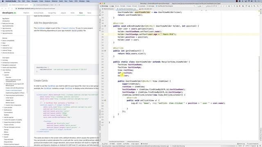
Task: Open App manifest file in the sidebar
Action: (7, 31)
